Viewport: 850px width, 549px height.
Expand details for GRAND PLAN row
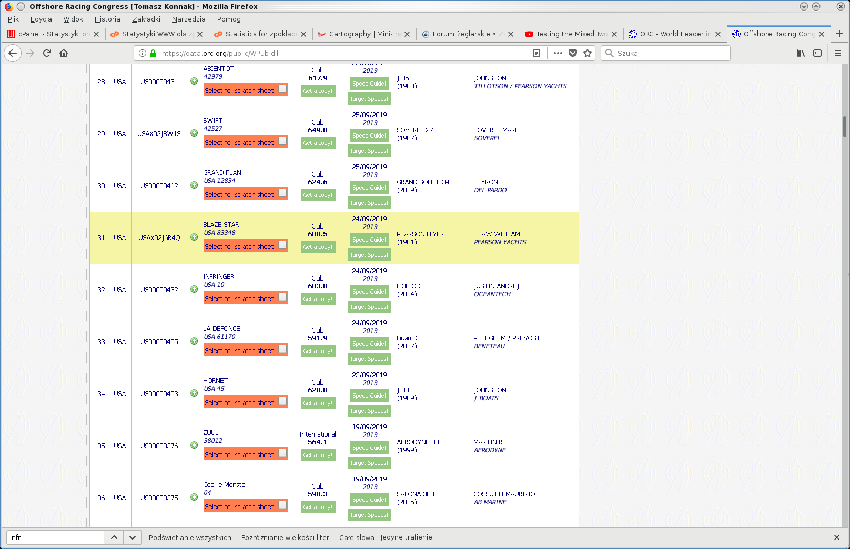coord(194,185)
